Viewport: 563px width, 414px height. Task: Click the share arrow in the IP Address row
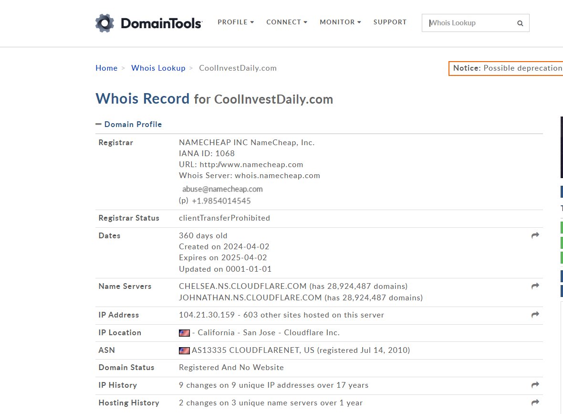pos(535,315)
